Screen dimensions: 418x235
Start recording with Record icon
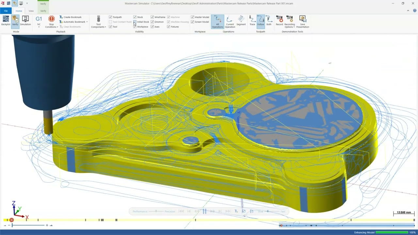coord(279,19)
